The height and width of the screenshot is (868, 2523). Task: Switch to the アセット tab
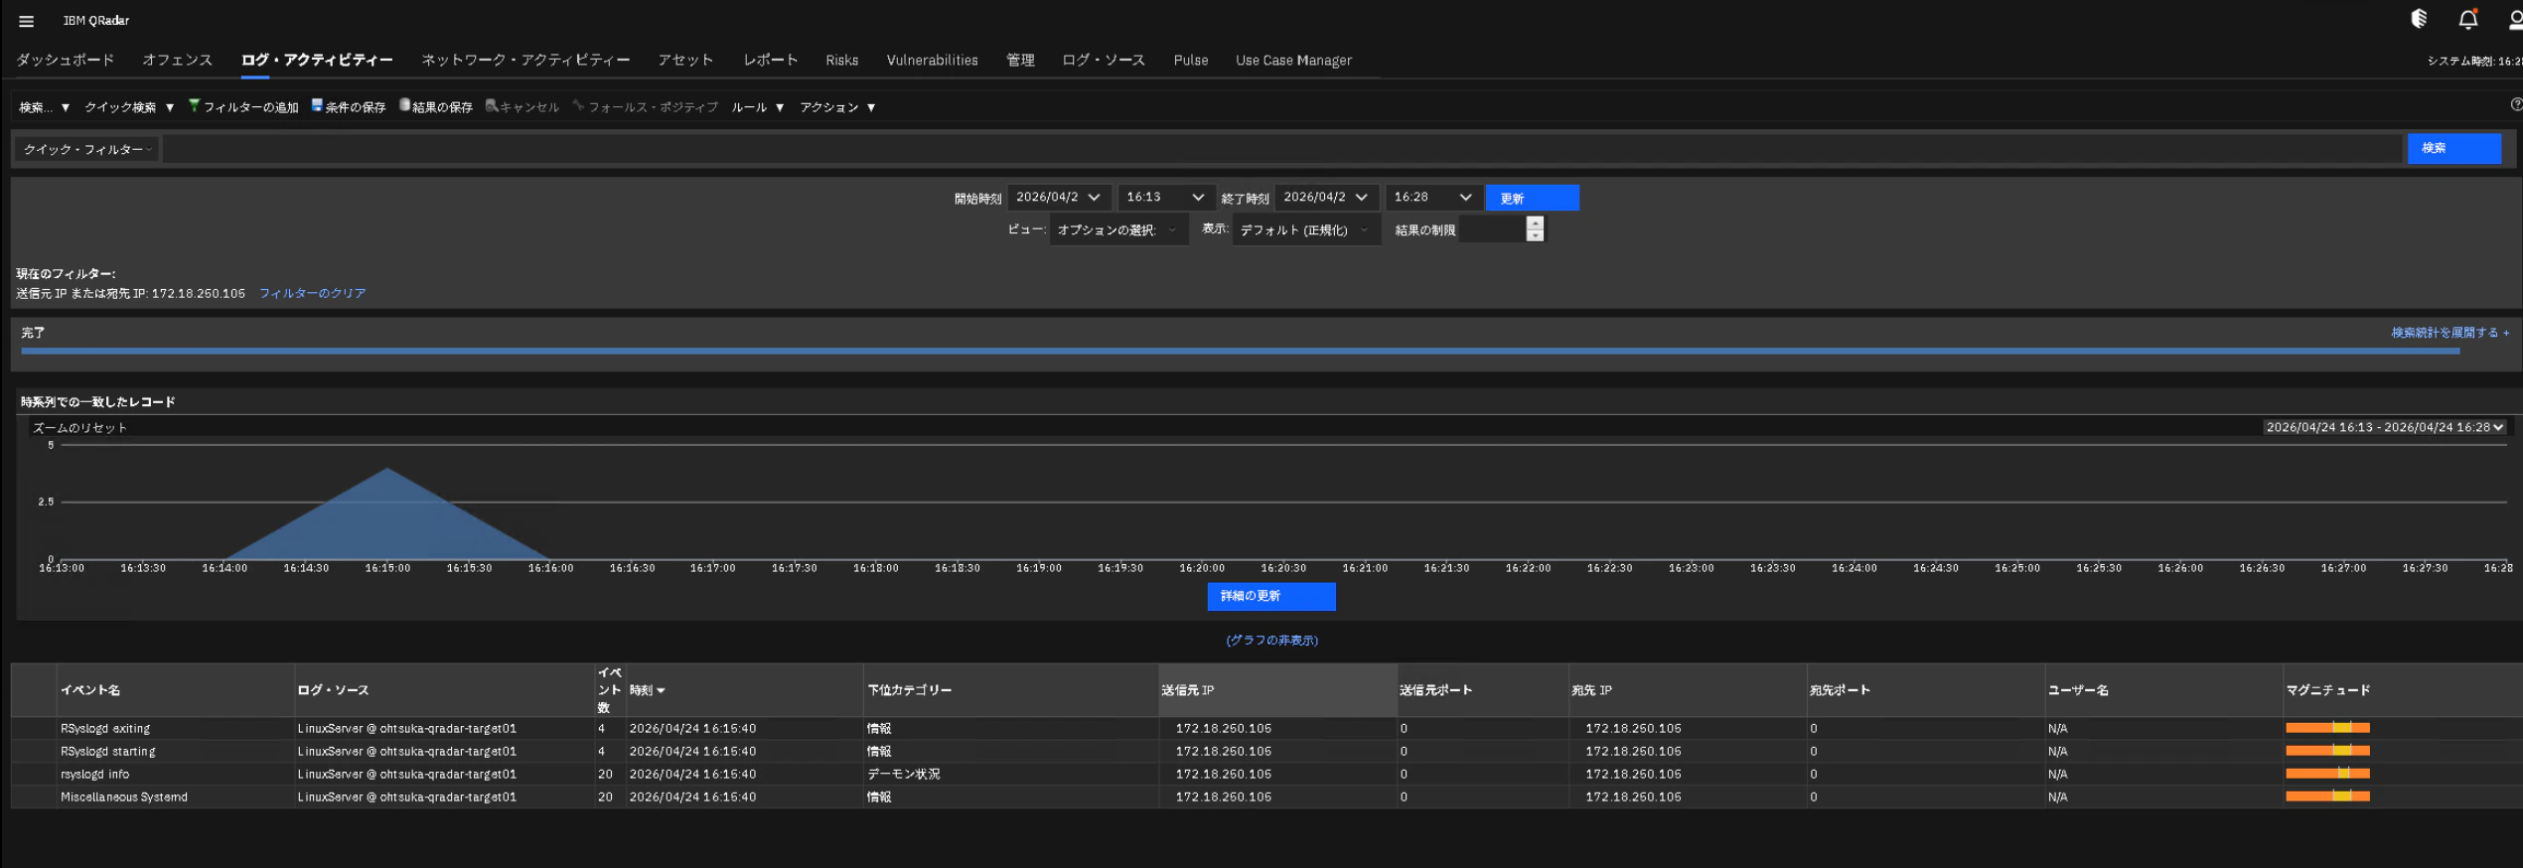[x=685, y=60]
